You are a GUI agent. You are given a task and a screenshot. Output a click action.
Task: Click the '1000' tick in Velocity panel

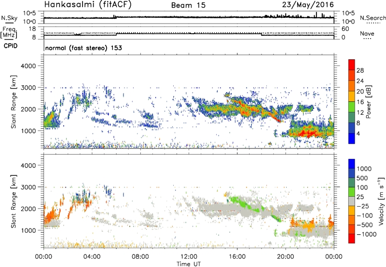[x=28, y=230]
